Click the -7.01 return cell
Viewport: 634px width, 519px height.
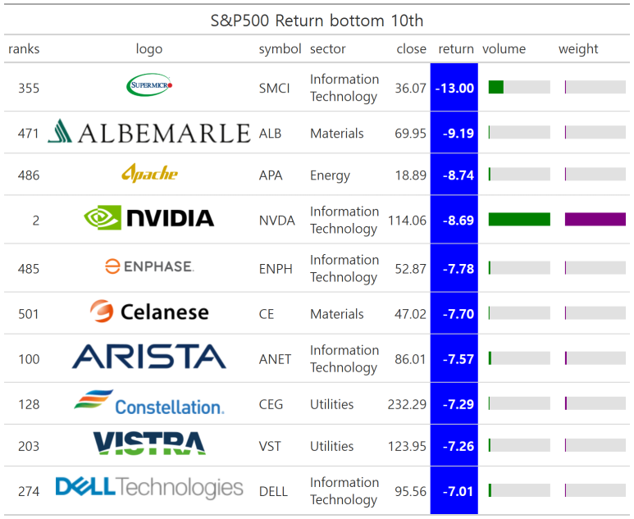[x=454, y=490]
